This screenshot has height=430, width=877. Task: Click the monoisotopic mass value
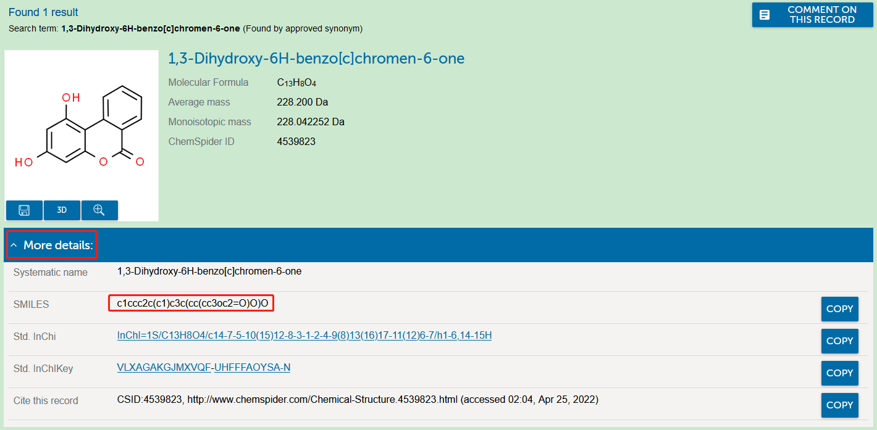click(x=310, y=122)
